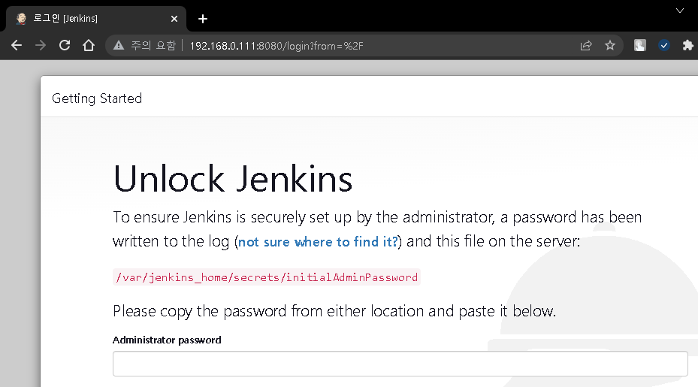Click the initialAdminPassword file path text
The width and height of the screenshot is (698, 387).
click(x=267, y=277)
